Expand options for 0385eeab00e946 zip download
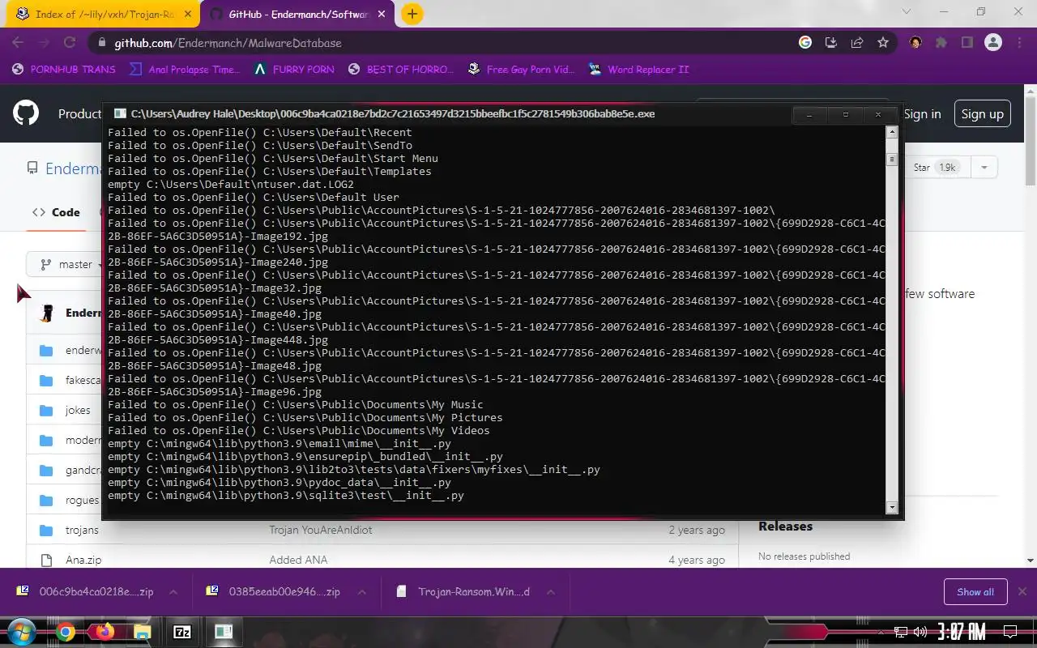 [361, 592]
